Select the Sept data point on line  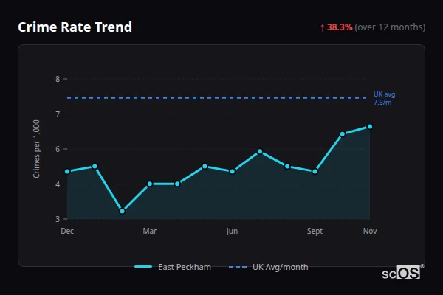pos(315,171)
